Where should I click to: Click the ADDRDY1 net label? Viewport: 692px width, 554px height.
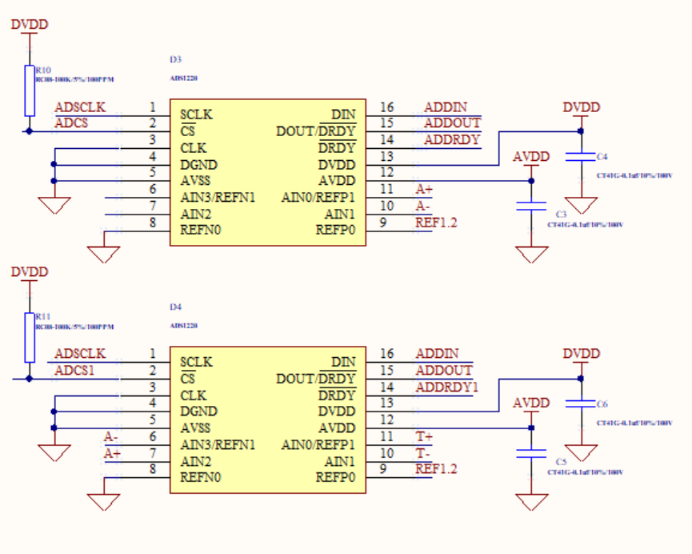[x=447, y=387]
